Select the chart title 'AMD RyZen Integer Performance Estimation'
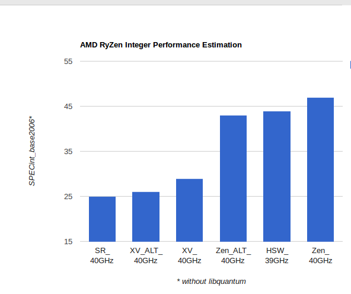 [x=161, y=44]
